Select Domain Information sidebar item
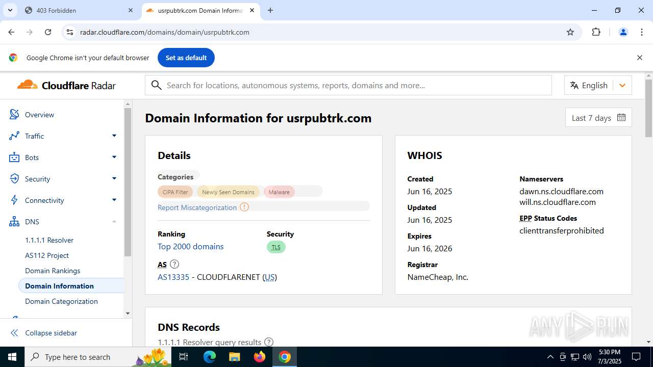 click(x=60, y=286)
